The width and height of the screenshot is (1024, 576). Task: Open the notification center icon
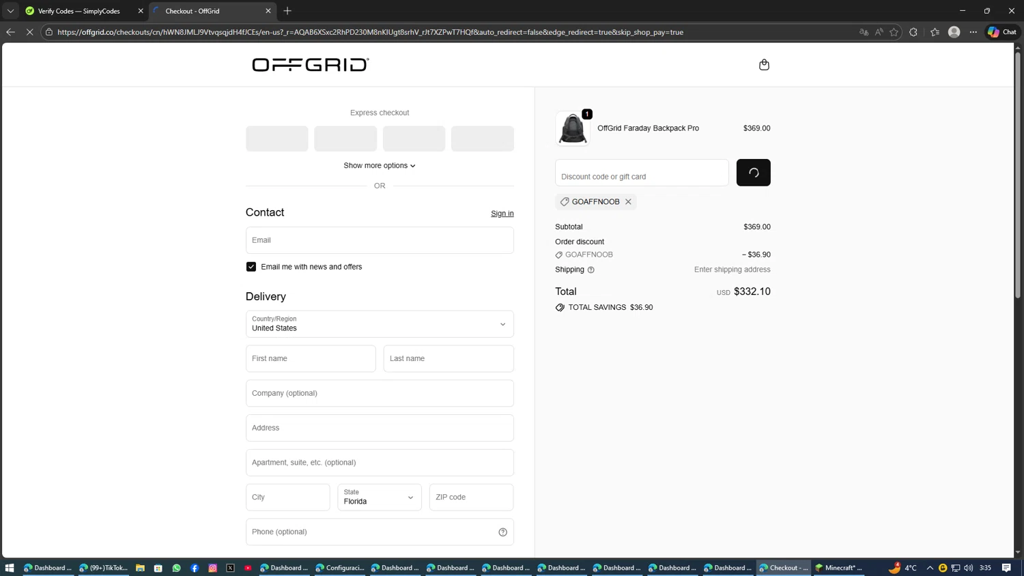point(1006,568)
